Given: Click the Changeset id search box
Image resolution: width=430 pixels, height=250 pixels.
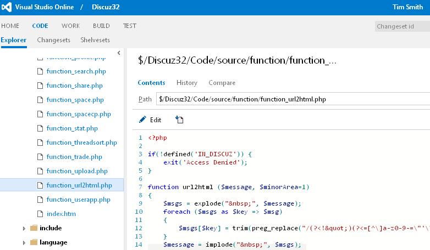Looking at the screenshot, I should pyautogui.click(x=403, y=26).
